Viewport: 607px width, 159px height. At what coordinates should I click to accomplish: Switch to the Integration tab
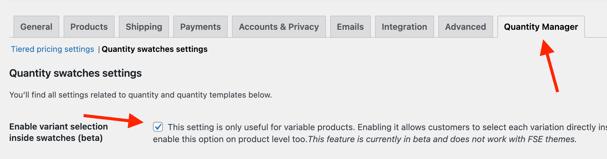point(404,27)
